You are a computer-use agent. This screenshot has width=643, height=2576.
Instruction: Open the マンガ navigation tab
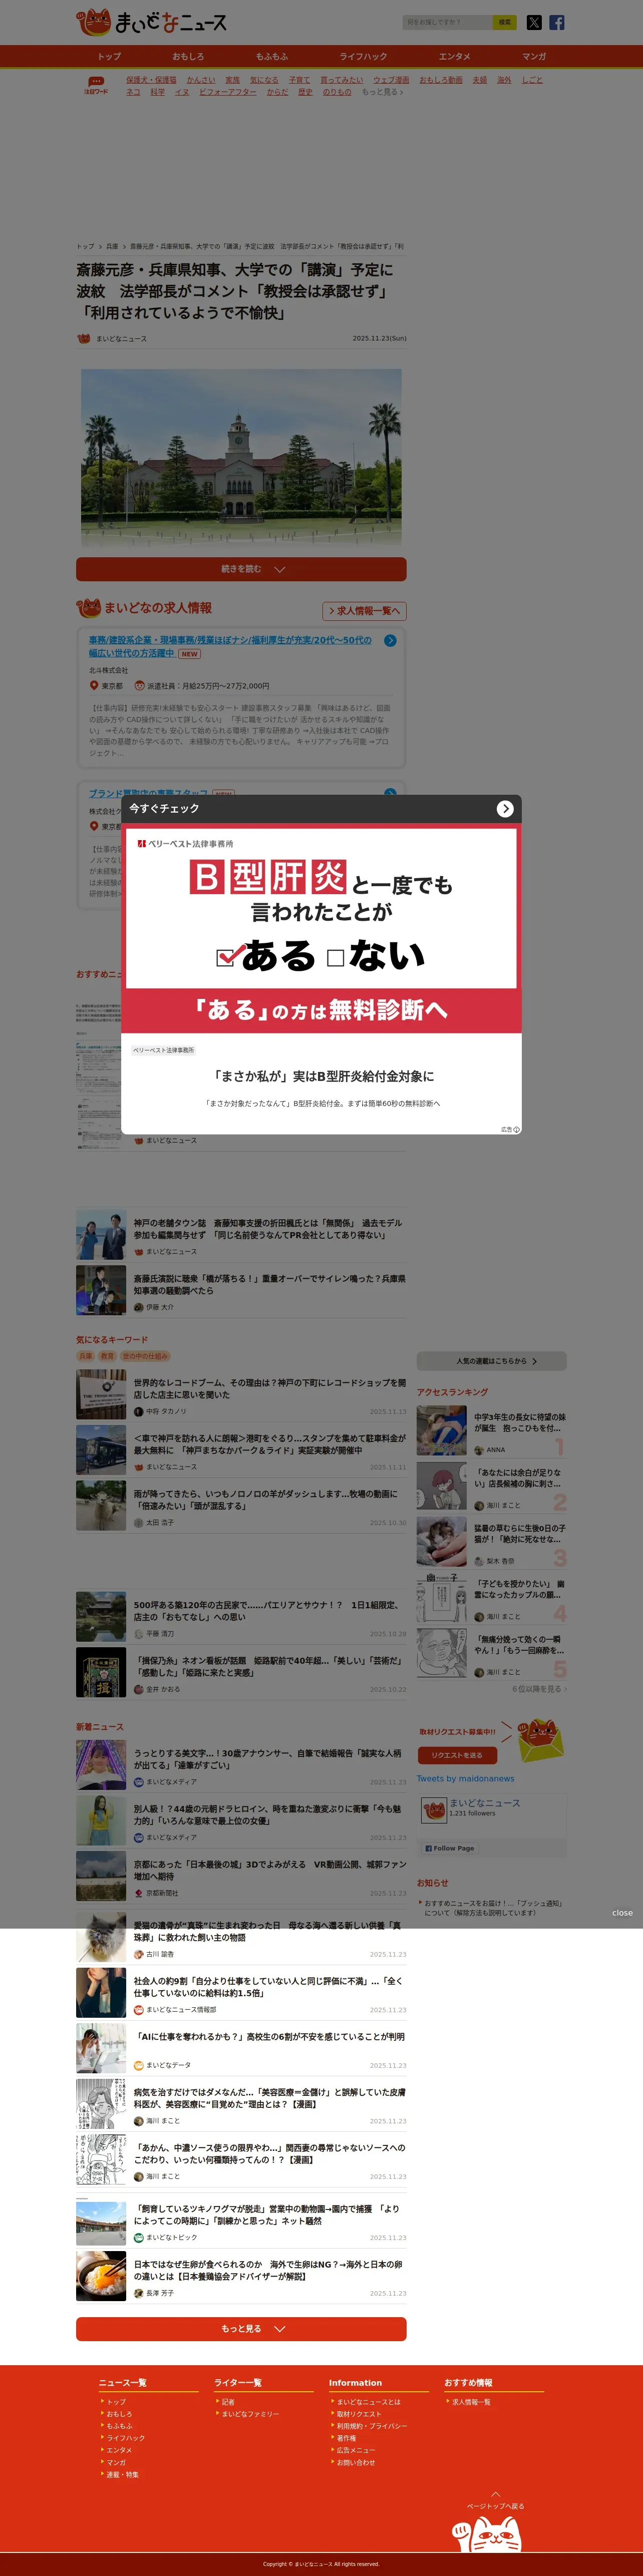(x=534, y=56)
